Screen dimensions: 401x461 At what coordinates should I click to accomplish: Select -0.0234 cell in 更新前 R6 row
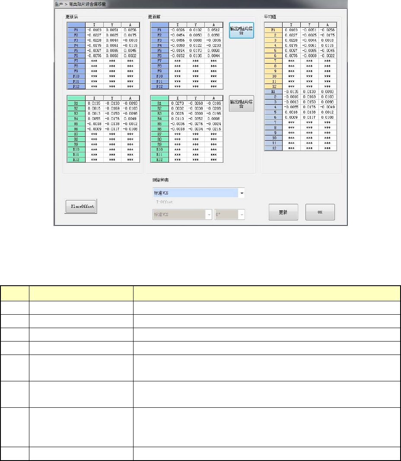click(195, 129)
